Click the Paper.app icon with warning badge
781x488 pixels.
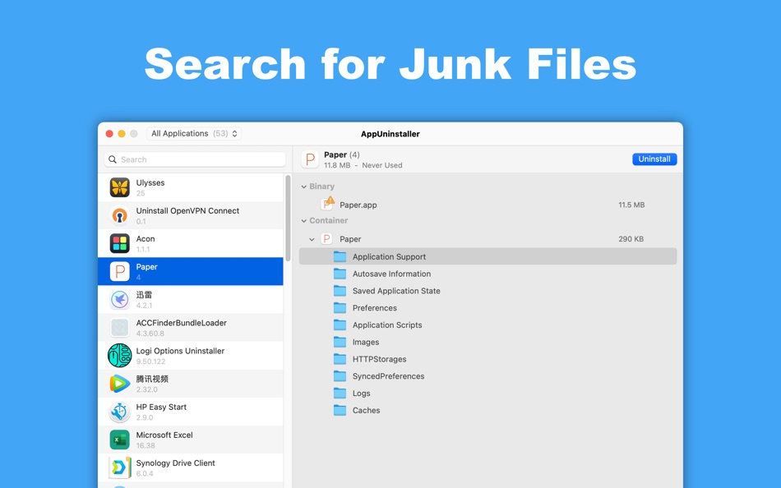tap(327, 204)
